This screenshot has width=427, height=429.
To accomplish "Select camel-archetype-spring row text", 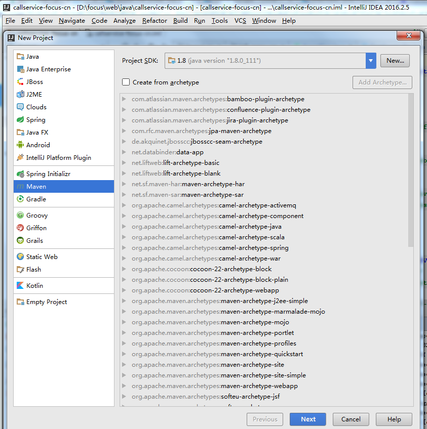I will click(210, 248).
